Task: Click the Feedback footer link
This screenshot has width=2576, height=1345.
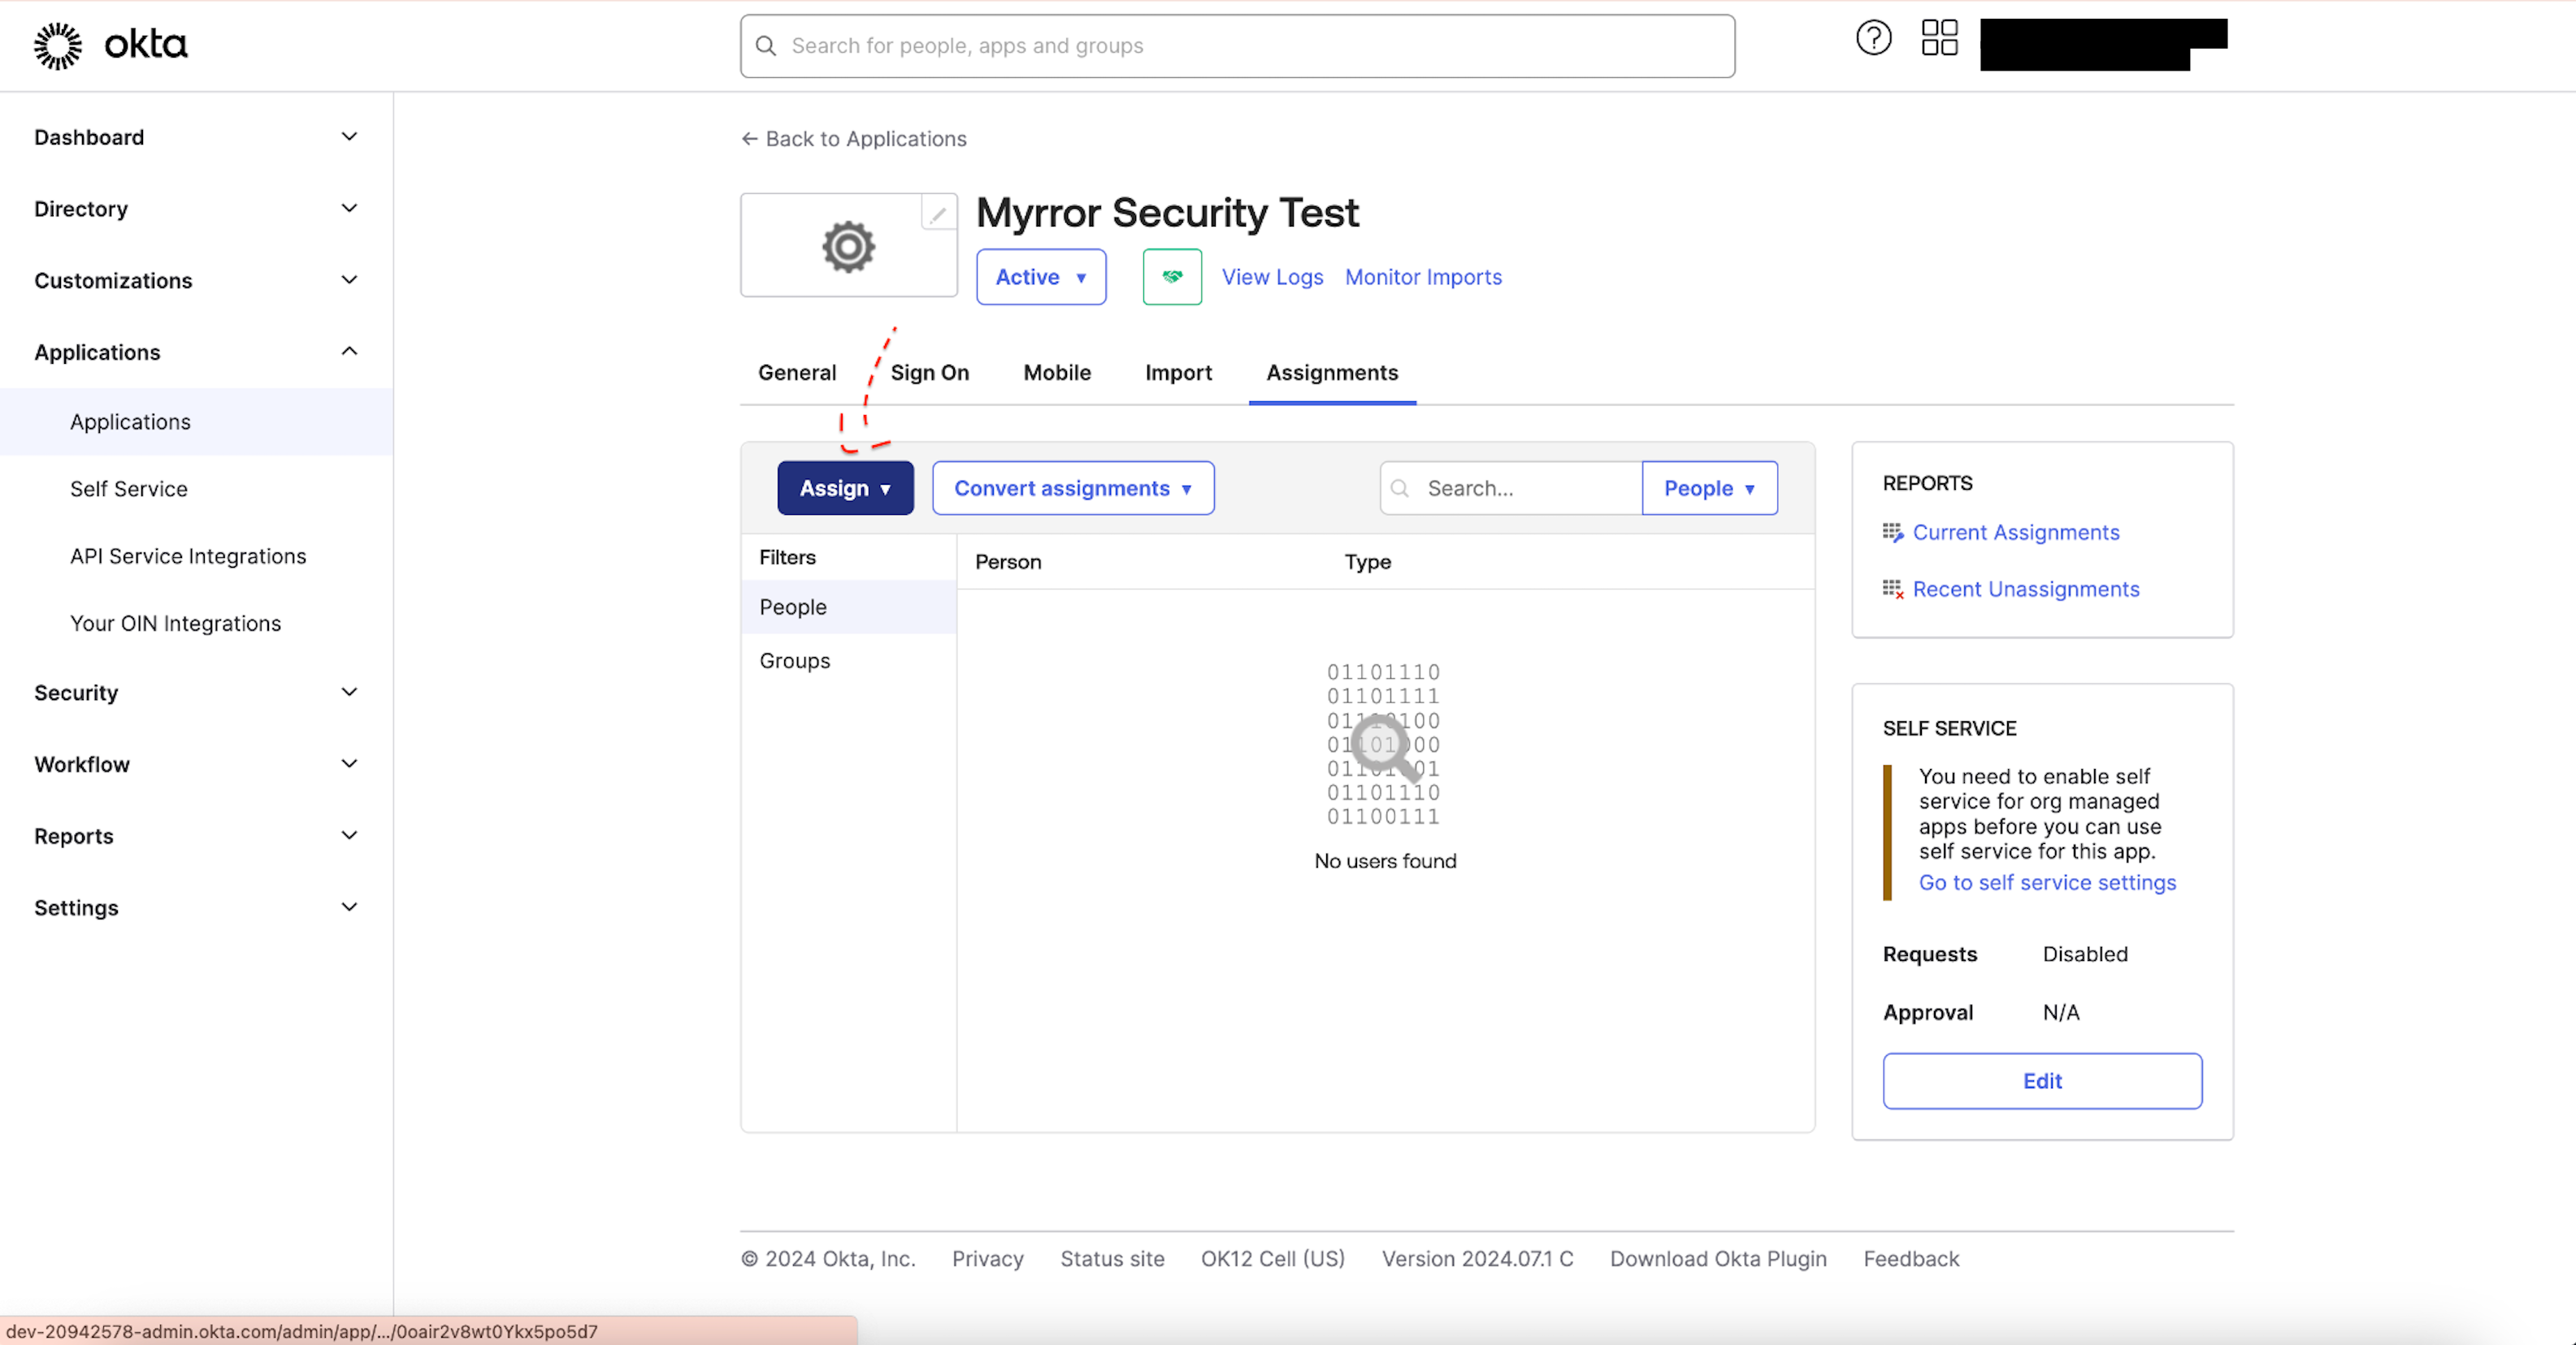Action: tap(1911, 1259)
